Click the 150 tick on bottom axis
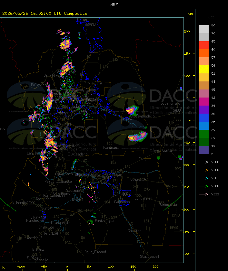Image resolution: width=228 pixels, height=271 pixels. tap(133, 267)
